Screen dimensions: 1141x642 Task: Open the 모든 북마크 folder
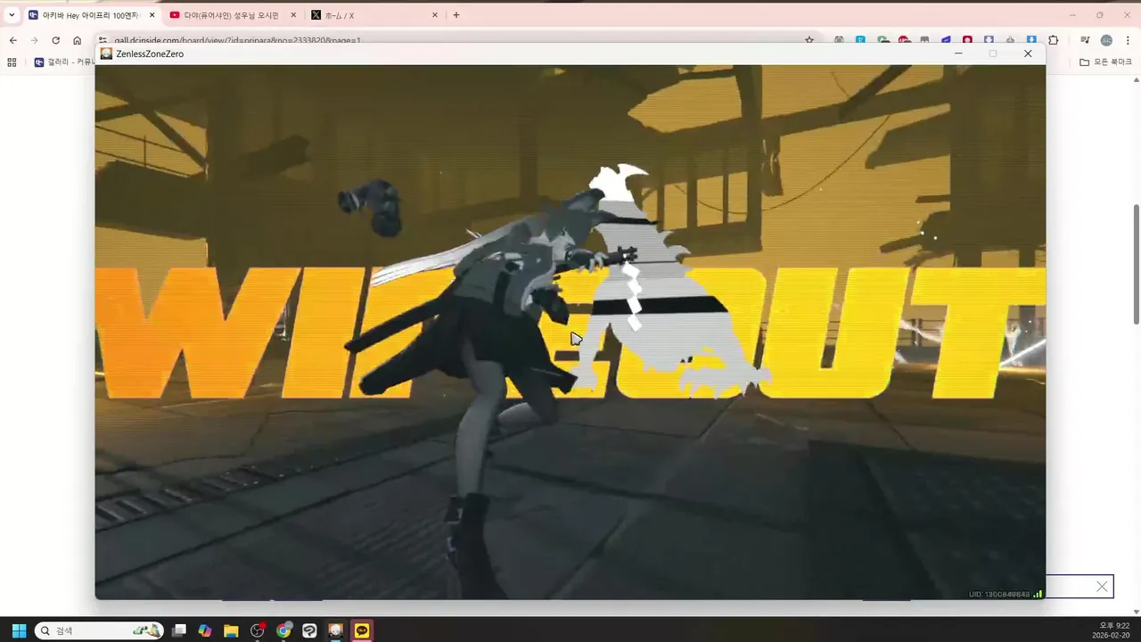[1105, 62]
